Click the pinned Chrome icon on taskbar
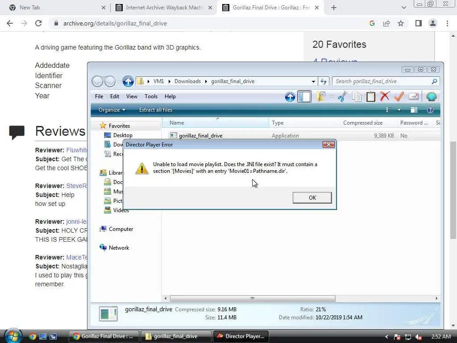 (x=33, y=337)
